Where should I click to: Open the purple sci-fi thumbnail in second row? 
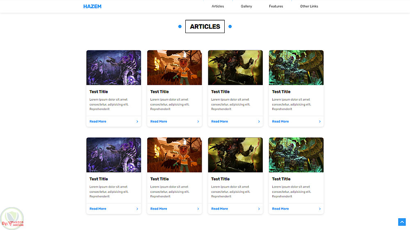[x=114, y=155]
